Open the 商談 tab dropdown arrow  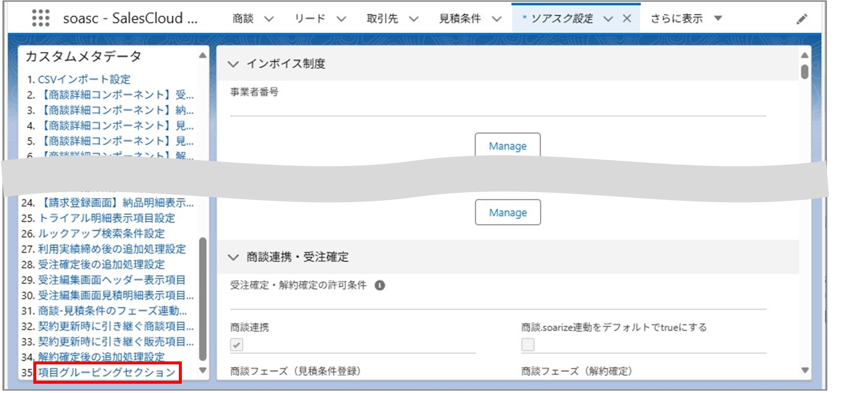click(269, 18)
